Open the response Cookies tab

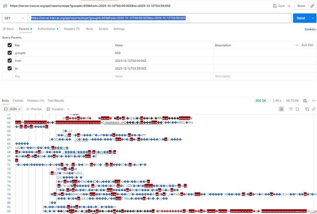(x=18, y=101)
